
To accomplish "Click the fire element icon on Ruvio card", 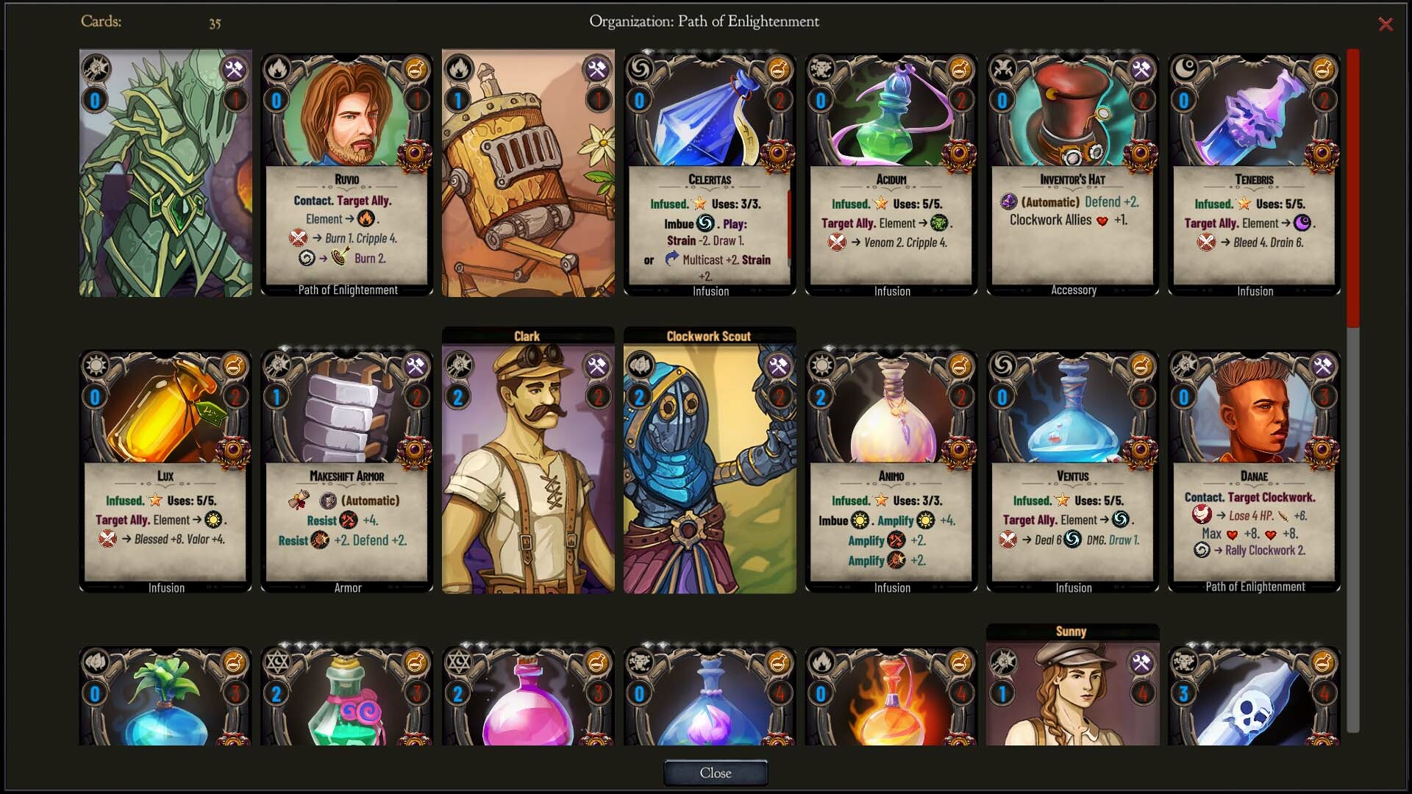I will pyautogui.click(x=278, y=69).
